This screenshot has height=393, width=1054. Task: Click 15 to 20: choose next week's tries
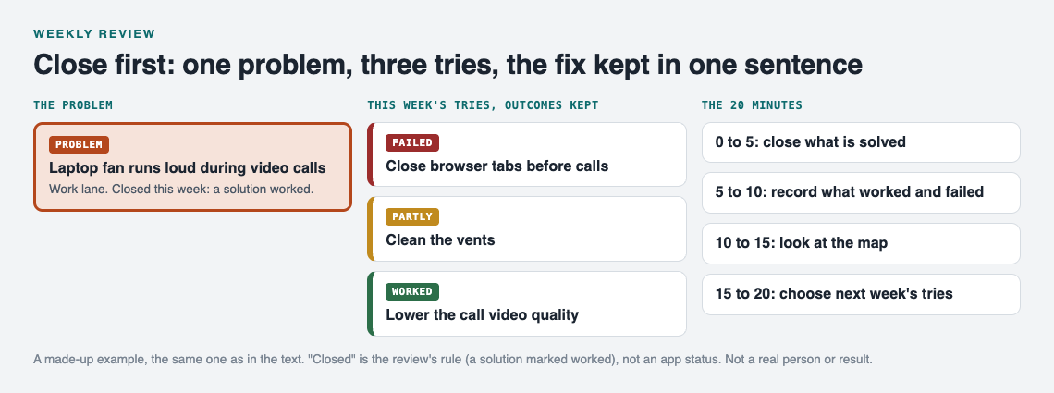(x=861, y=294)
